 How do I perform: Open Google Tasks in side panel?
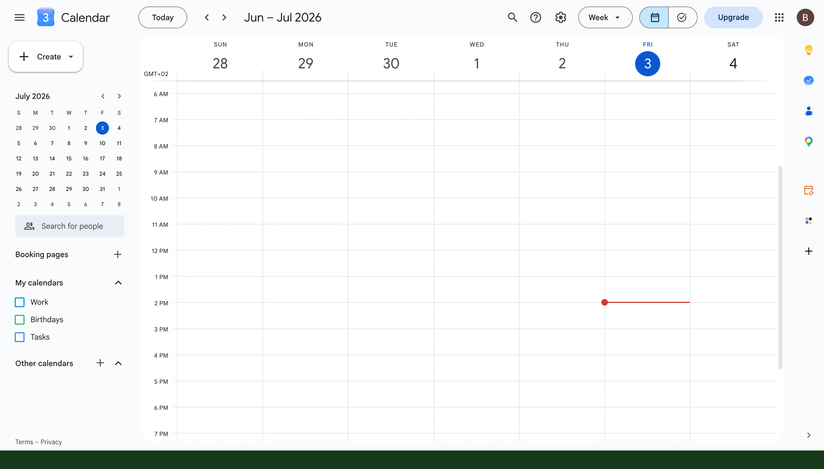point(808,80)
